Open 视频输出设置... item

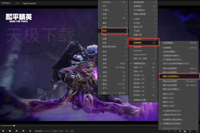(x=143, y=100)
